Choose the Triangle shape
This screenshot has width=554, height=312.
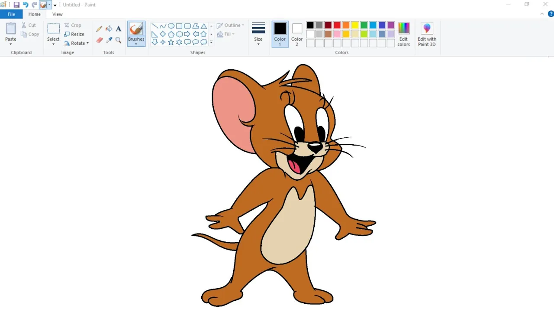204,26
